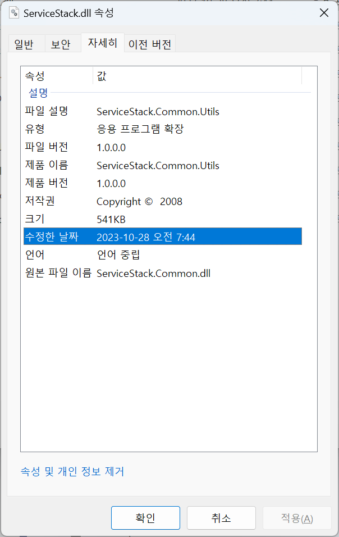Click the ServiceStack.Common.Utils value of 파일 설명
The image size is (339, 537).
point(158,112)
